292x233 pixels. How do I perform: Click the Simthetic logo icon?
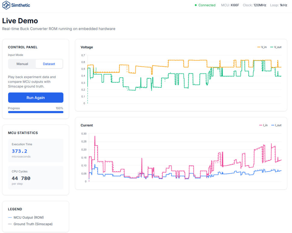6,5
